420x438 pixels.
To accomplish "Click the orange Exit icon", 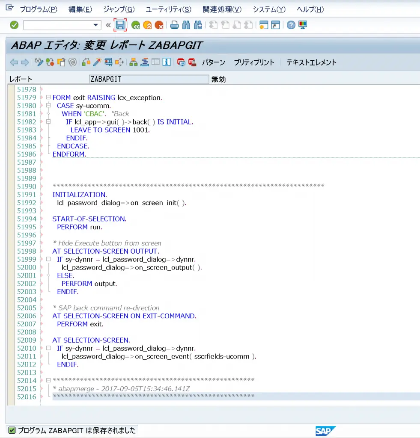I will [147, 25].
